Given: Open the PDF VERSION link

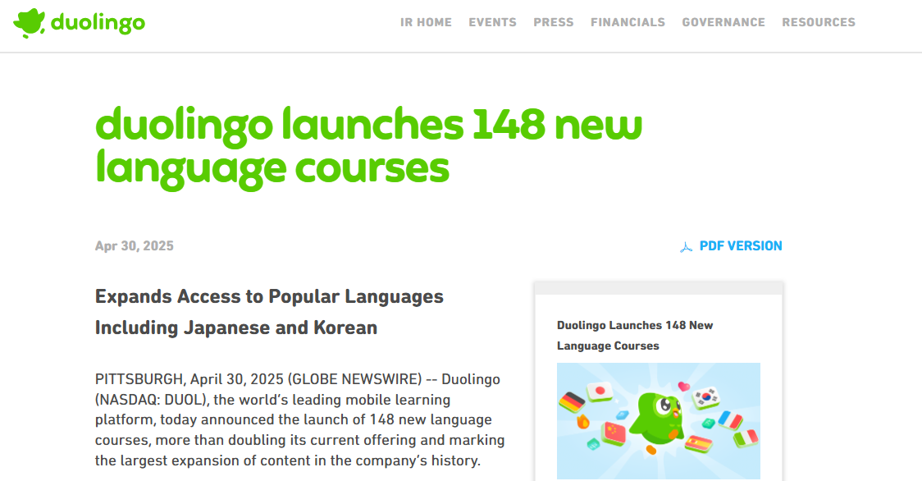Looking at the screenshot, I should (741, 246).
